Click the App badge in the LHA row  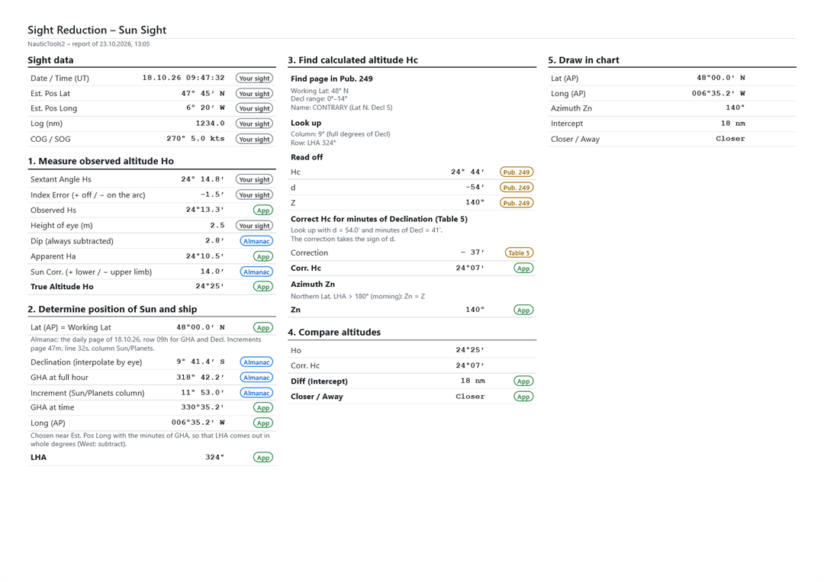[262, 458]
